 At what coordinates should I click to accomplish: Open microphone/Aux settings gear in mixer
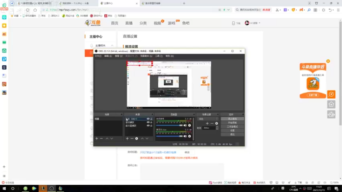(x=189, y=136)
